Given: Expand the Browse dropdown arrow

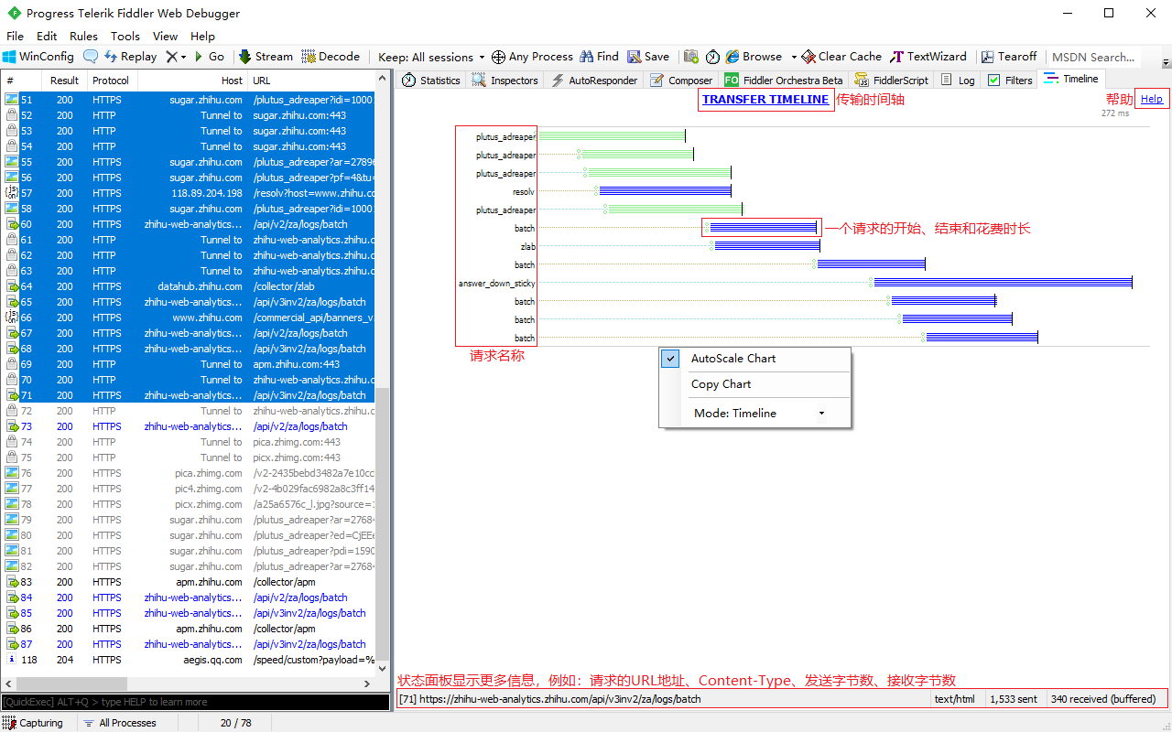Looking at the screenshot, I should tap(794, 57).
